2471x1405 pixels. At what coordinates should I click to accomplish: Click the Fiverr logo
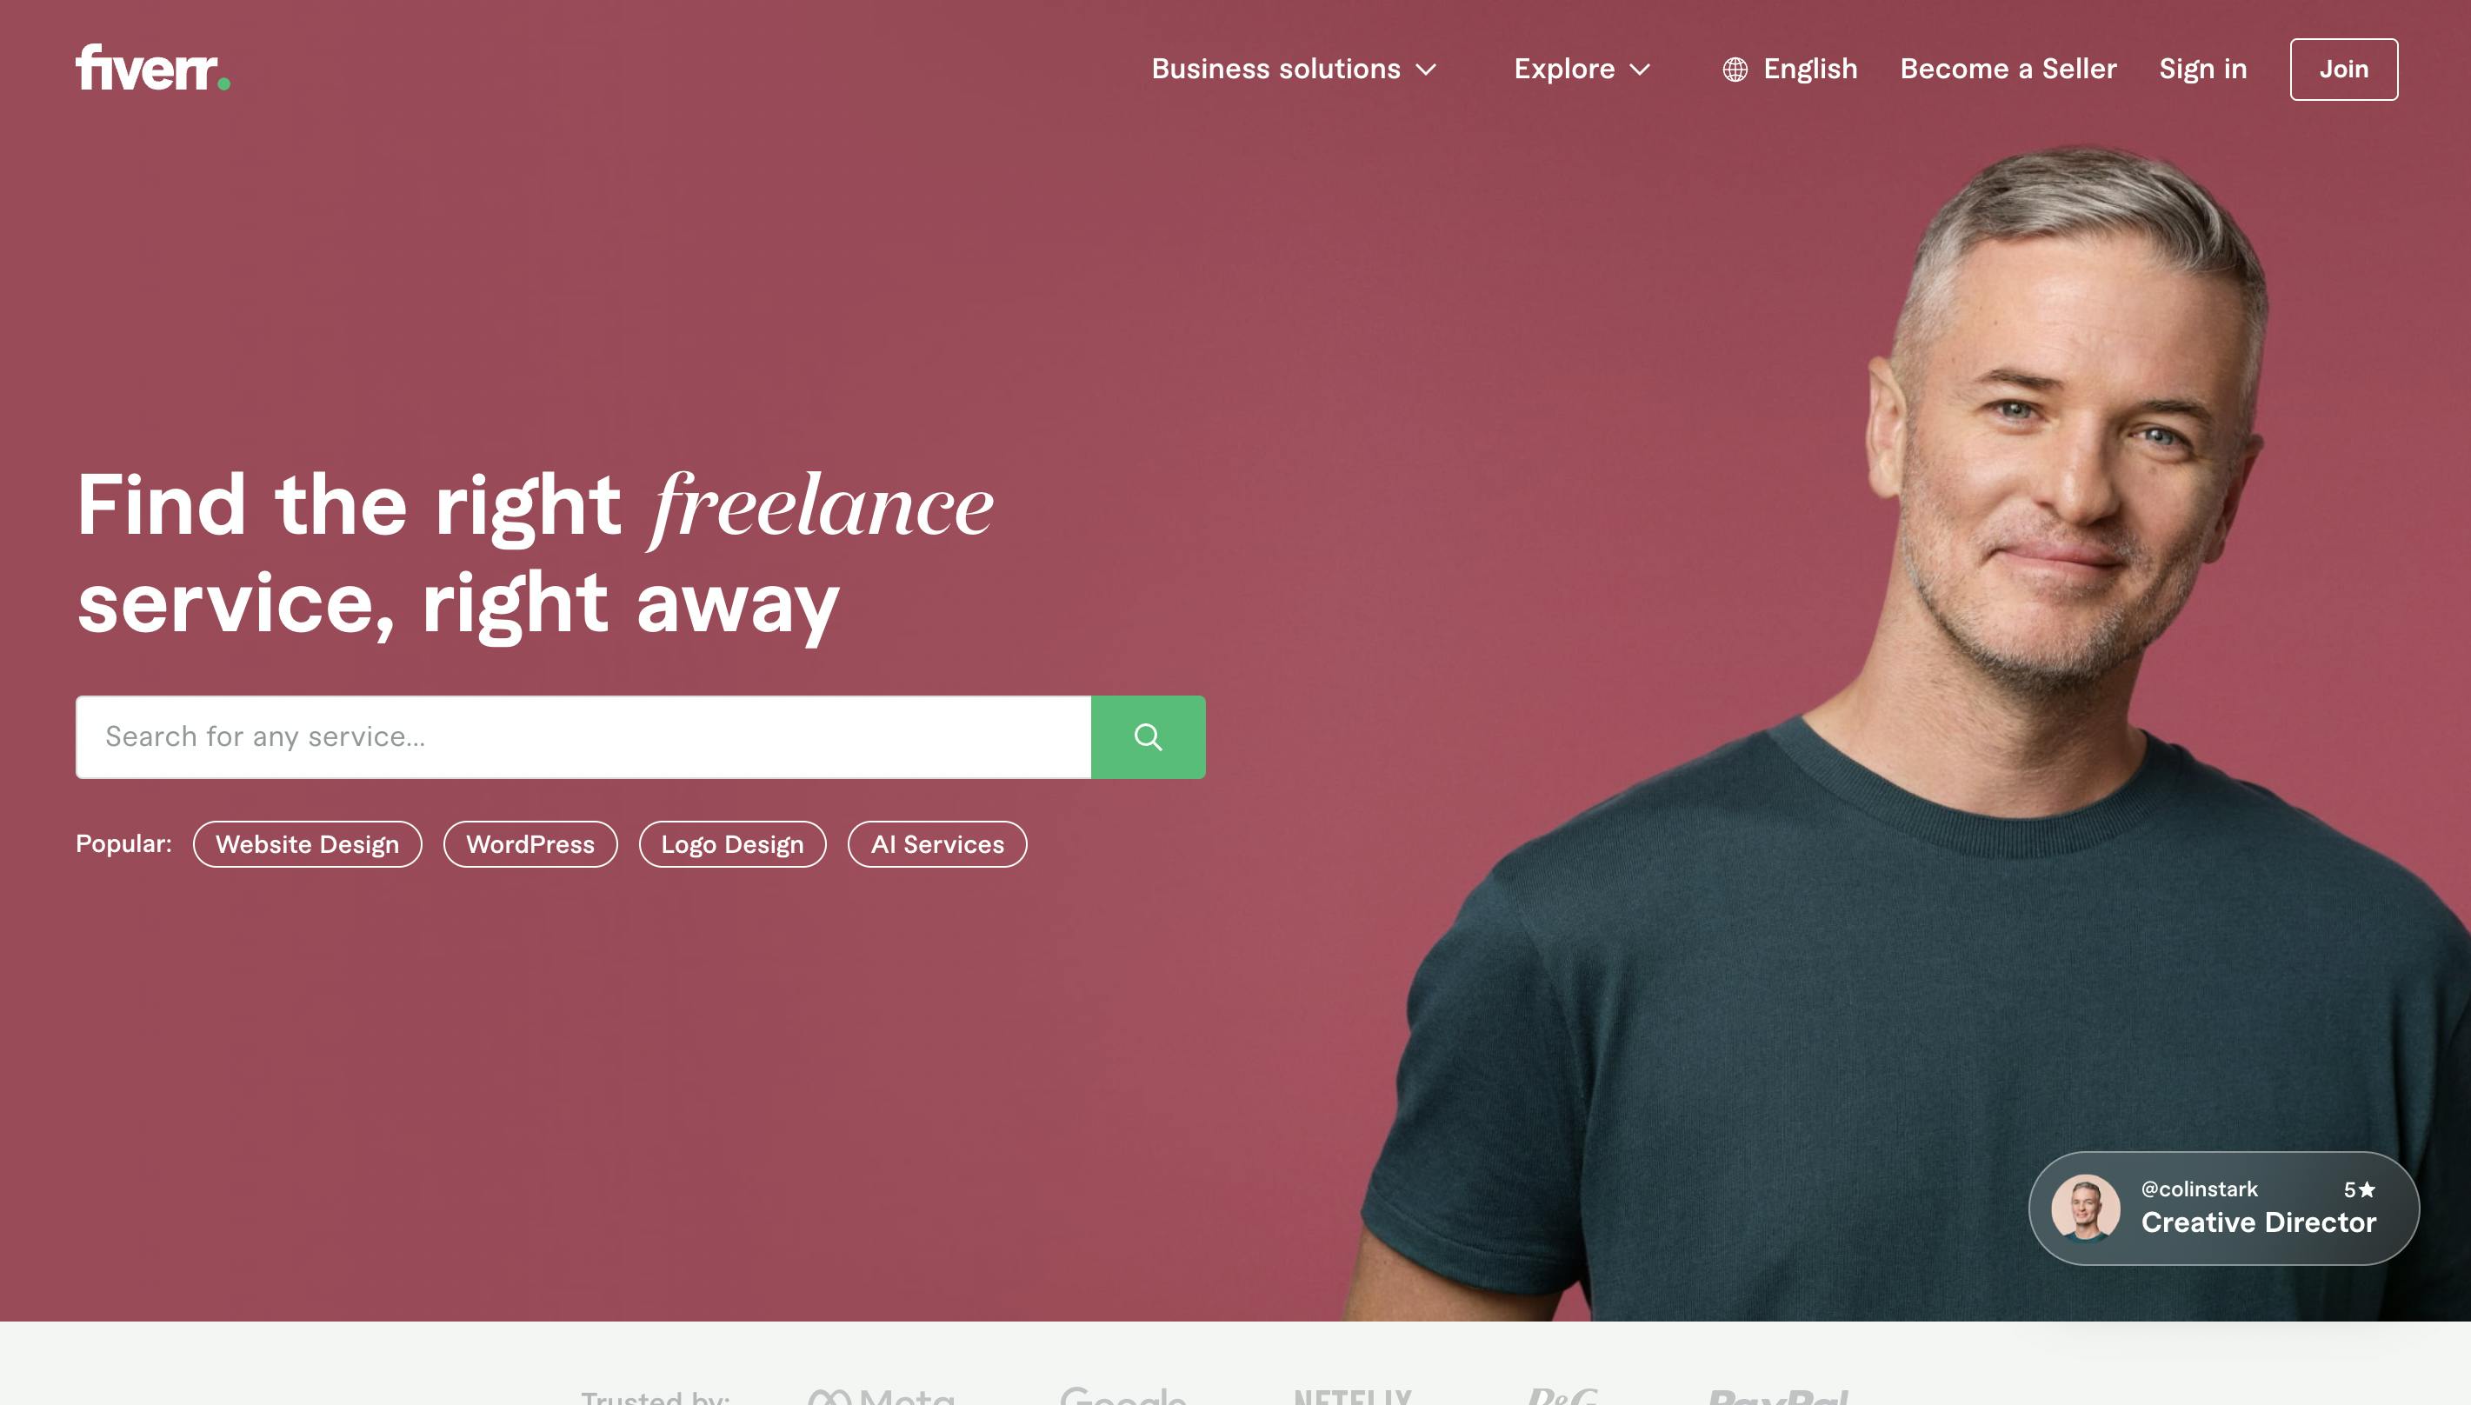click(152, 68)
